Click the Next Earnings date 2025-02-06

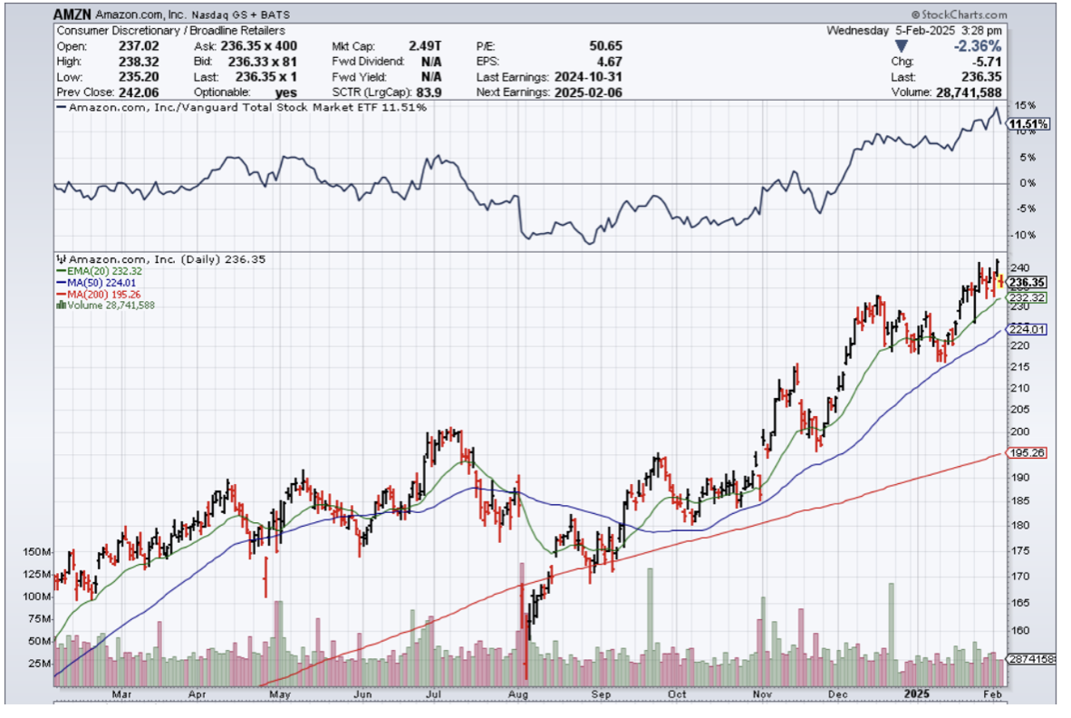(588, 92)
